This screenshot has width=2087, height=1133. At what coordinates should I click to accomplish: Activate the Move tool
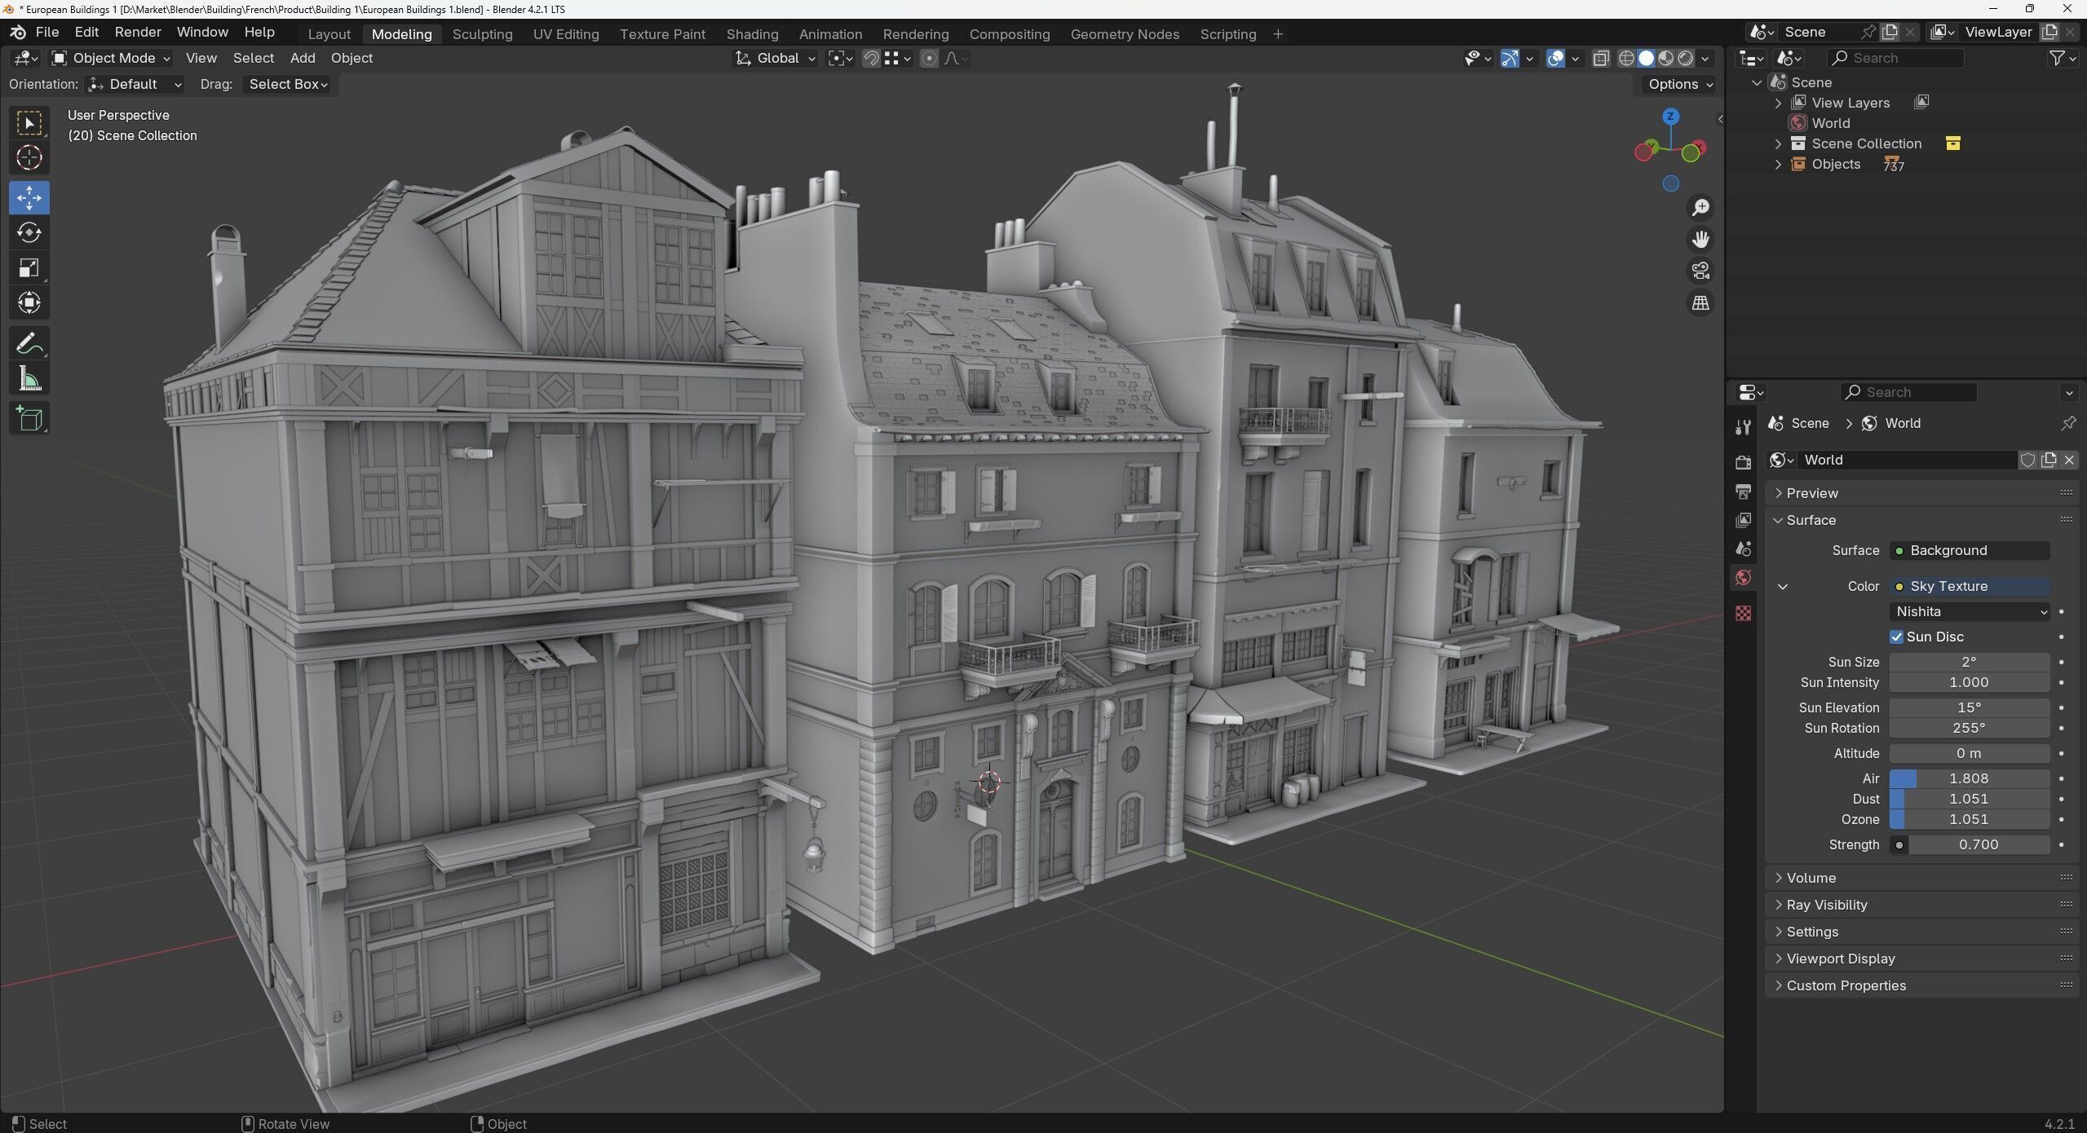point(29,197)
